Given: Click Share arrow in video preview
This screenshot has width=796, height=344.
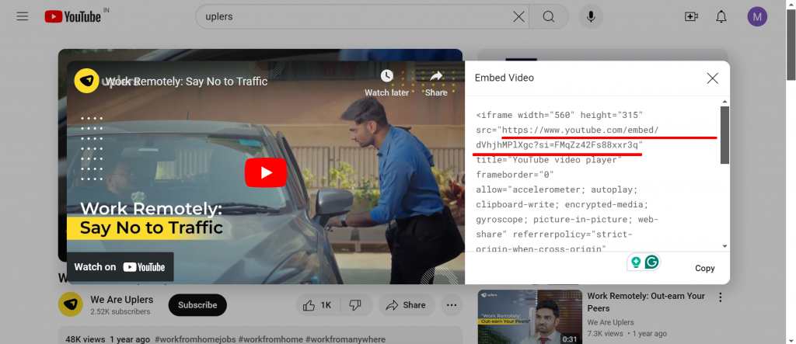Looking at the screenshot, I should [x=436, y=82].
